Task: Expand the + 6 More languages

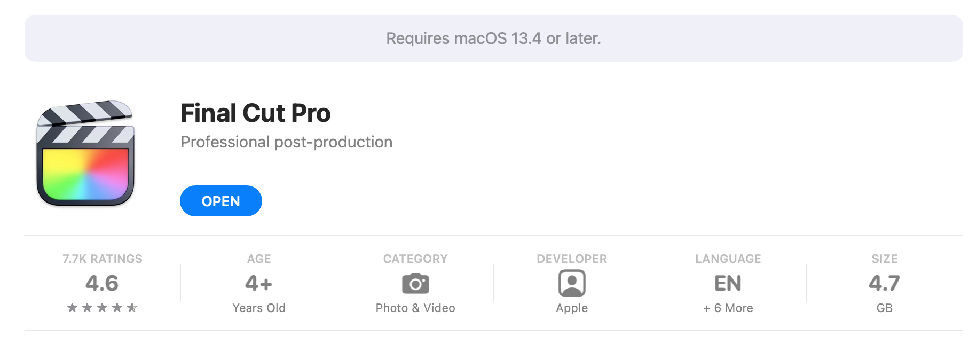Action: [x=728, y=308]
